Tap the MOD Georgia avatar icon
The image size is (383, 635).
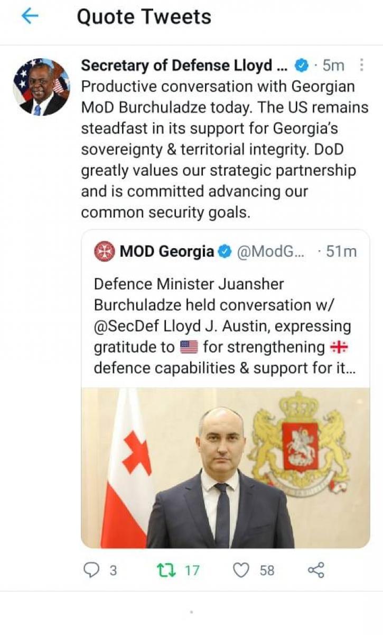(x=104, y=251)
